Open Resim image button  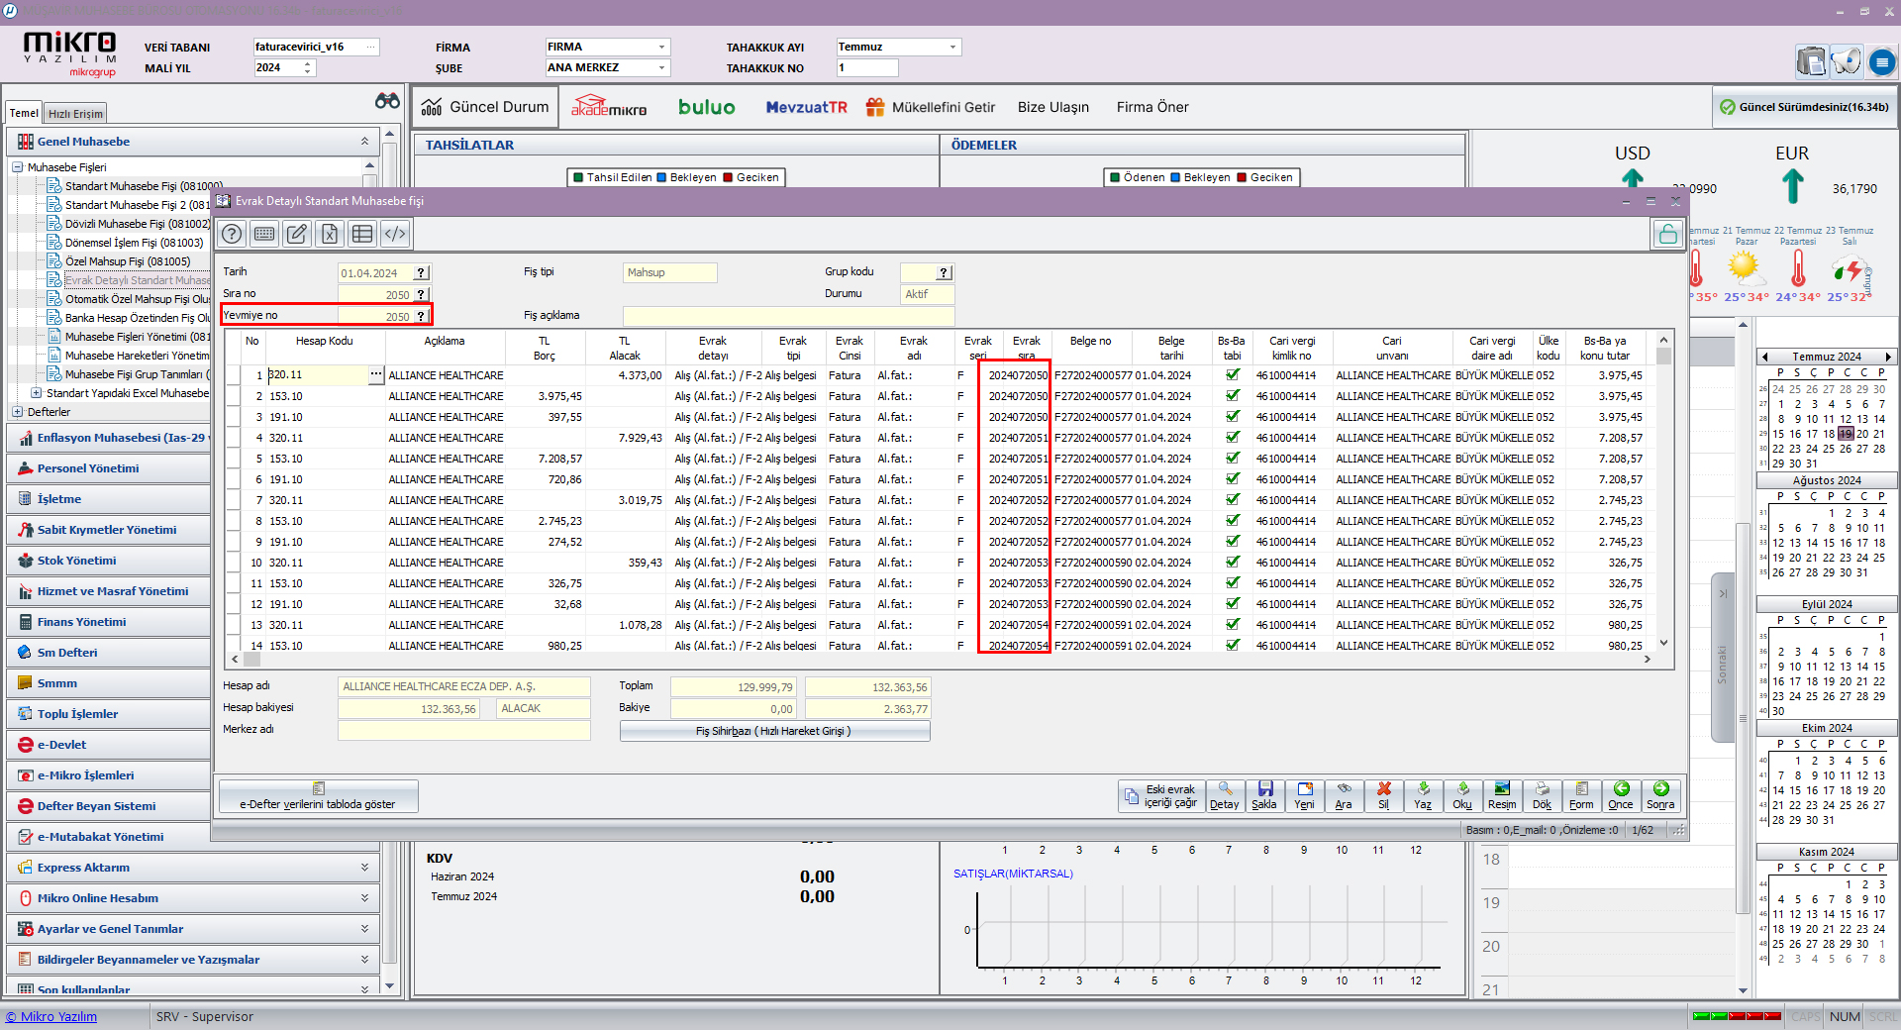1502,795
